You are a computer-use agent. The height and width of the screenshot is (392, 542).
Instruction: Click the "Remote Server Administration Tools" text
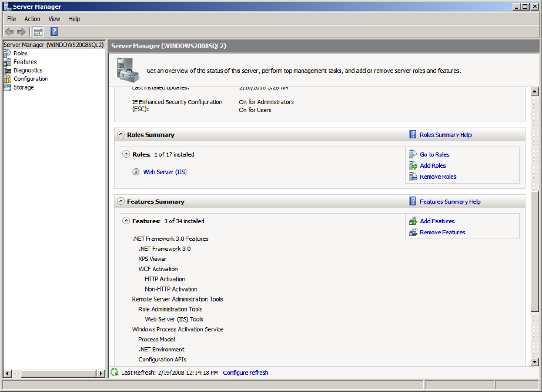click(x=178, y=299)
